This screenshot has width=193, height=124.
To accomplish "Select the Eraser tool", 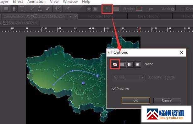I will click(48, 9).
